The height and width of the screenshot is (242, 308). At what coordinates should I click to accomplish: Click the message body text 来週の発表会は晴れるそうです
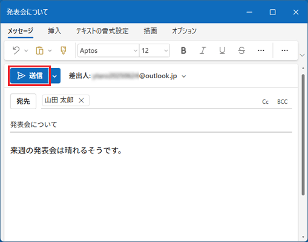67,150
